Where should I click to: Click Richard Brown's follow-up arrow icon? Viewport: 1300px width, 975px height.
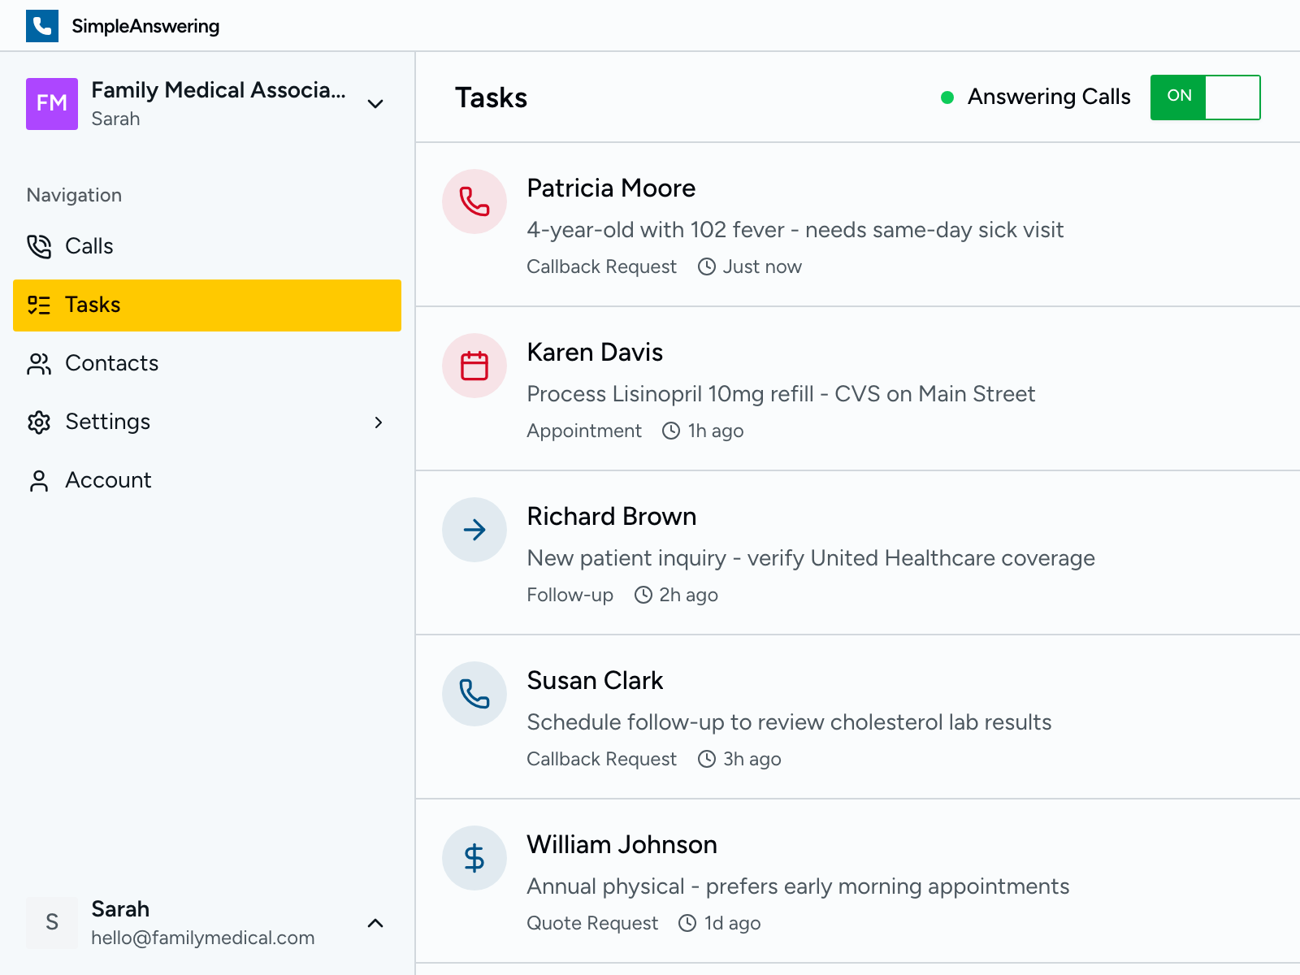coord(474,530)
